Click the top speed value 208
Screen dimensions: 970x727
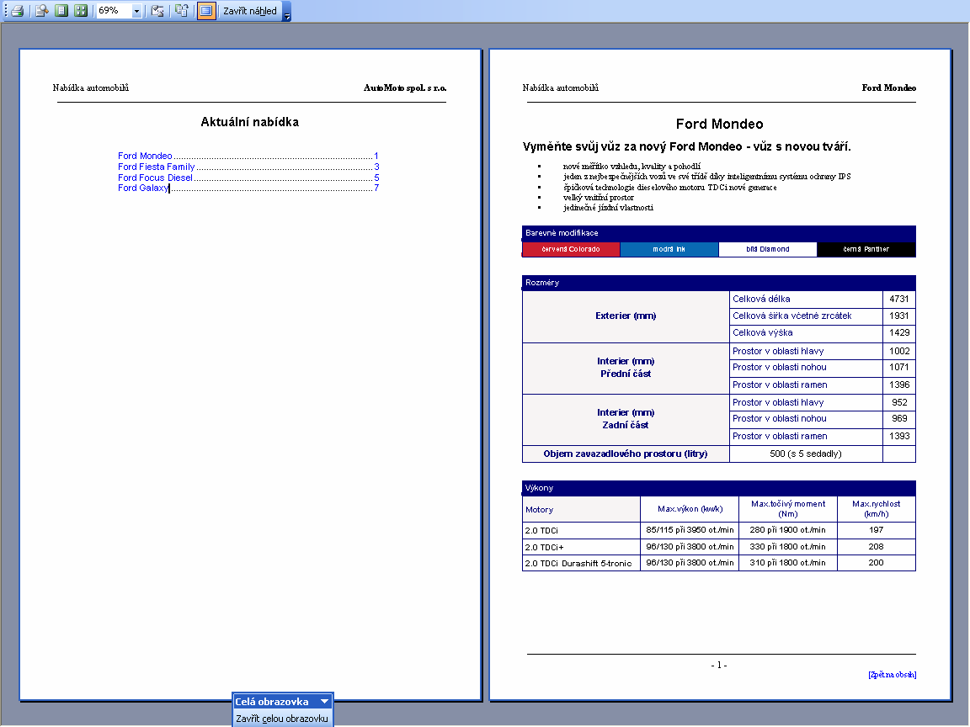876,547
